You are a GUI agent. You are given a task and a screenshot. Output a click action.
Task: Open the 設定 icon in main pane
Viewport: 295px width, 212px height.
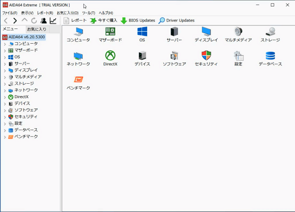point(238,56)
